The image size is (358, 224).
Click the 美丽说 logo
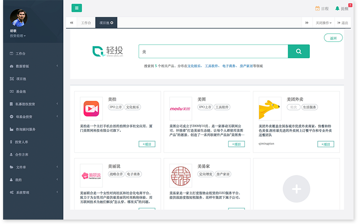coord(91,176)
